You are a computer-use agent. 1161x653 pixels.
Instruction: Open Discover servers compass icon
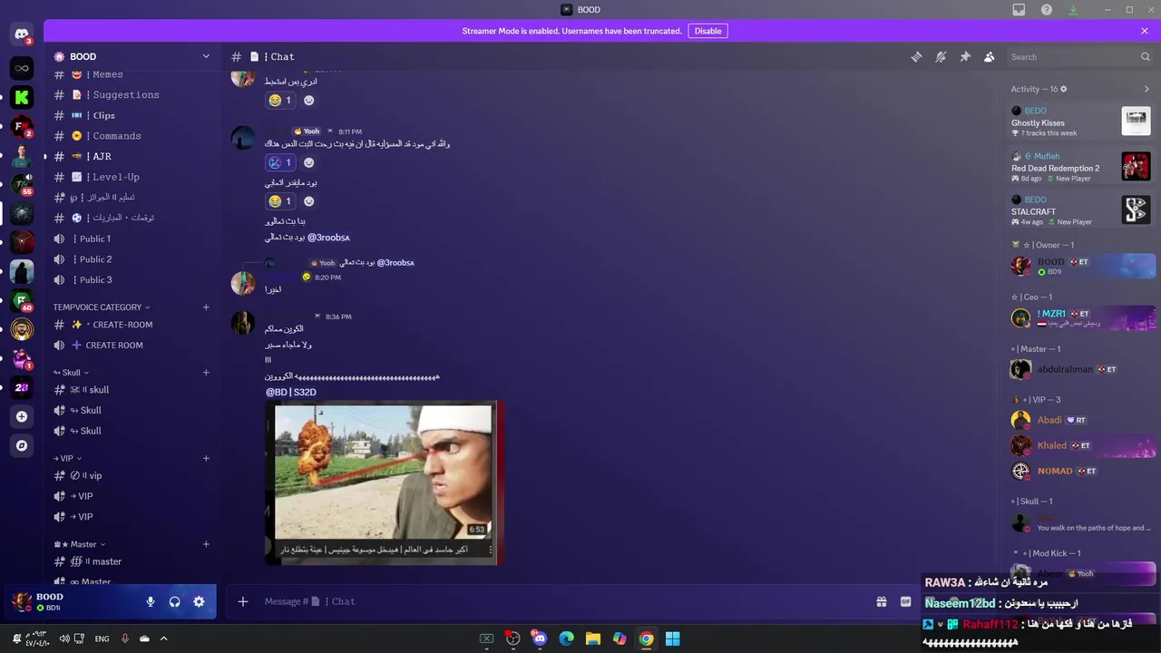(22, 445)
